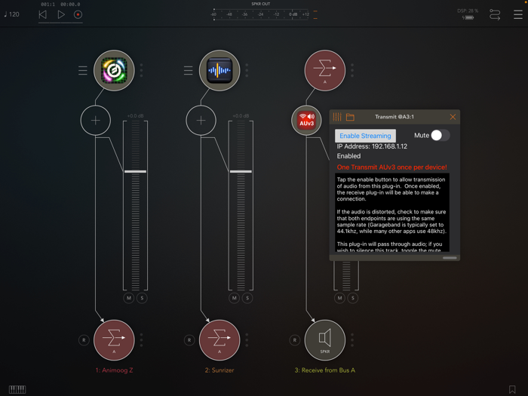Select the SPKR output node of channel 3
Screen dimensions: 528x396
pyautogui.click(x=325, y=340)
